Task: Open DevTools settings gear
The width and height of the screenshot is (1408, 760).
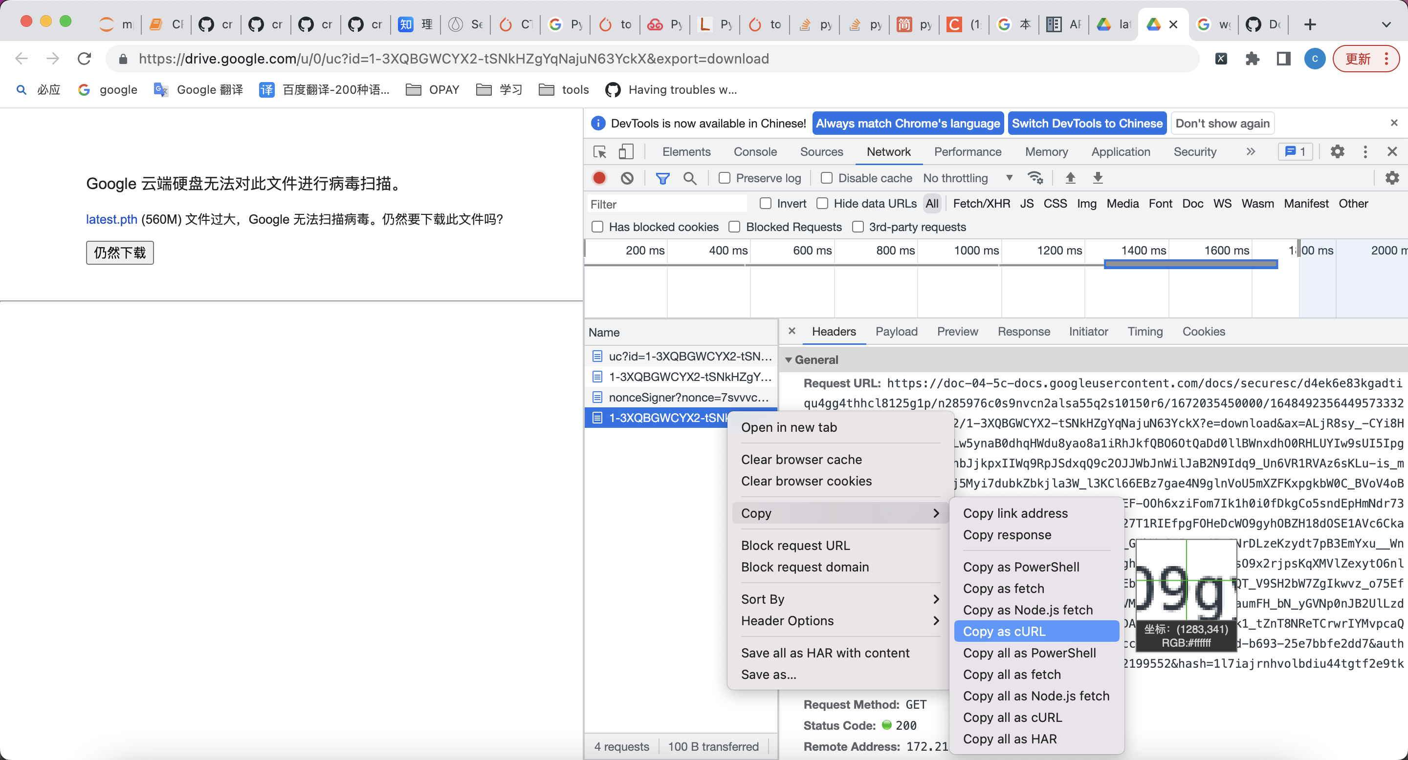Action: [x=1337, y=152]
